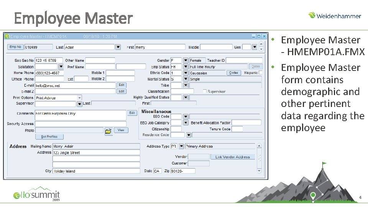This screenshot has width=368, height=207.
Task: Open the Gender list dropdown
Action: 186,60
